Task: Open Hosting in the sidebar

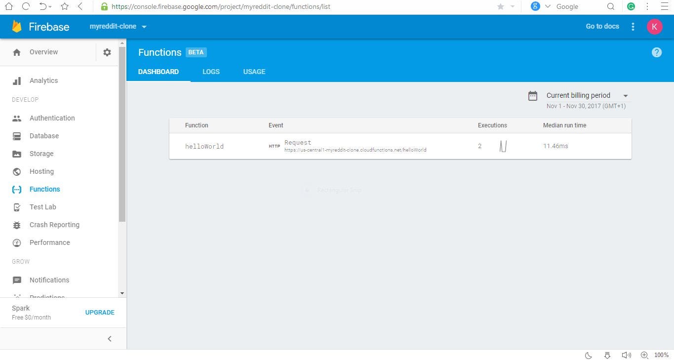Action: [x=41, y=171]
